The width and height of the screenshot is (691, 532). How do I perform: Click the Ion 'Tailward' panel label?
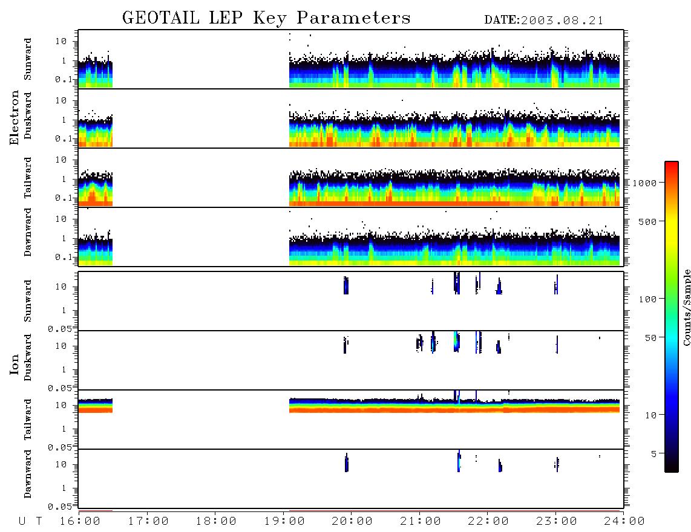click(x=28, y=419)
